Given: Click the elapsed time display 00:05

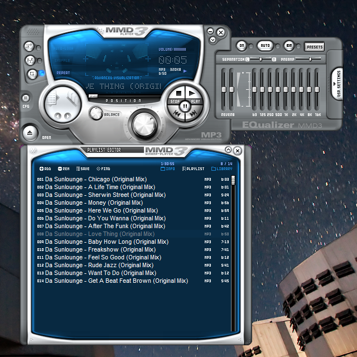Looking at the screenshot, I should pyautogui.click(x=172, y=60).
